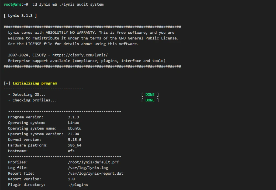Click DONE status for Detecting OS
Viewport: 276px width, 190px height.
tap(150, 94)
